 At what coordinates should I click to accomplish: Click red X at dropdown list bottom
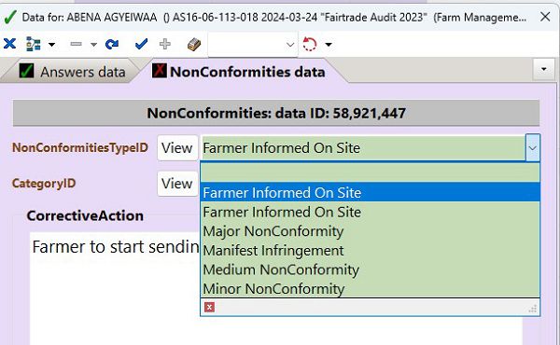210,307
